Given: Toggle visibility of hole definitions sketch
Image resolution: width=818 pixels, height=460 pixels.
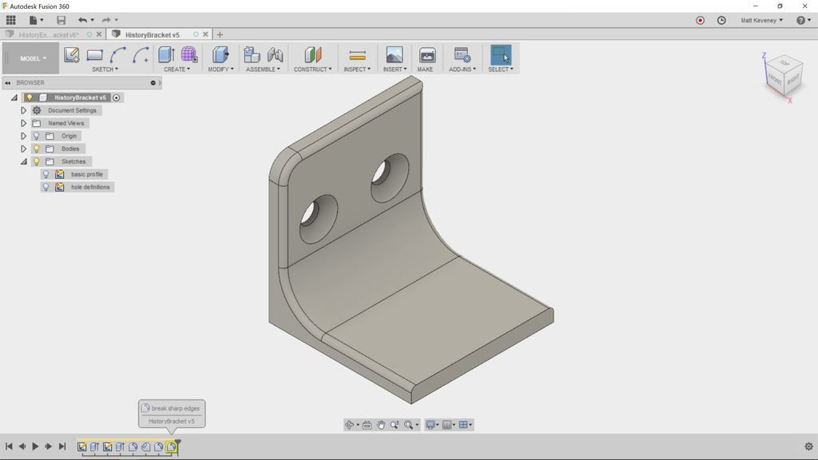Looking at the screenshot, I should tap(46, 187).
